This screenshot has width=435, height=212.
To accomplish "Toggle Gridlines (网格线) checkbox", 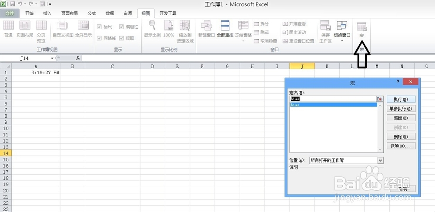I will pyautogui.click(x=99, y=38).
